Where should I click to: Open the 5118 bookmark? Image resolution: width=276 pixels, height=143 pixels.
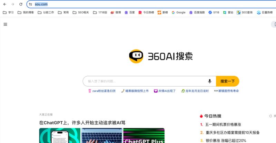coord(214,12)
